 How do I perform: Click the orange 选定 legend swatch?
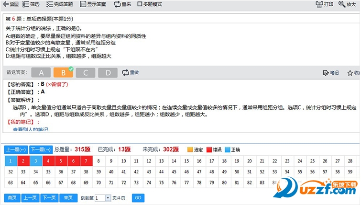[x=190, y=150]
